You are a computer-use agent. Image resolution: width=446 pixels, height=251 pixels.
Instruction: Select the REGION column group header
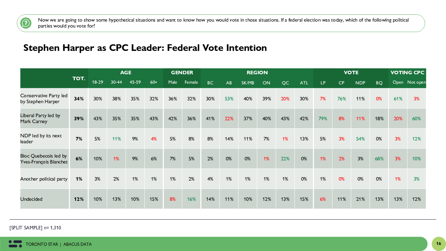pyautogui.click(x=257, y=73)
